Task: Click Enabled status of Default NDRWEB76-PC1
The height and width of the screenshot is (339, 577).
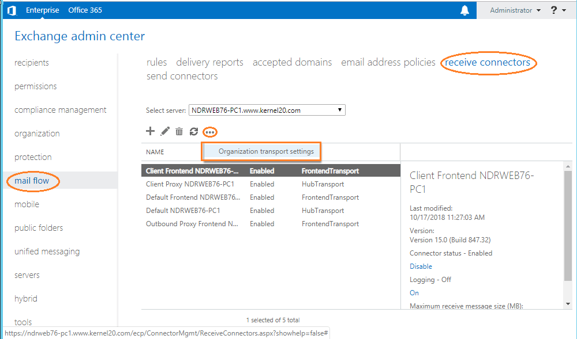Action: 262,211
